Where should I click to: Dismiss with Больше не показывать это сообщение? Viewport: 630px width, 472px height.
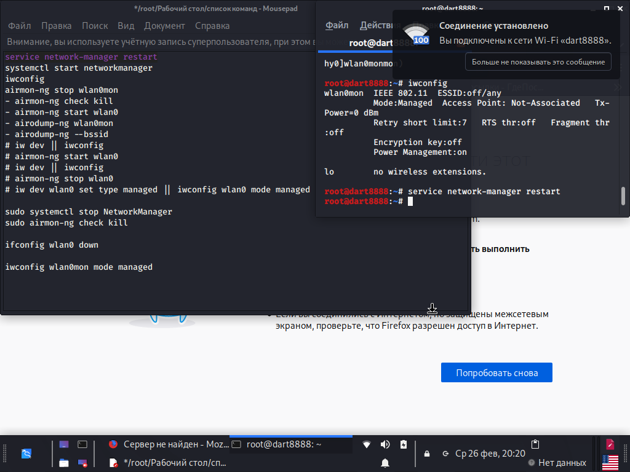[538, 62]
